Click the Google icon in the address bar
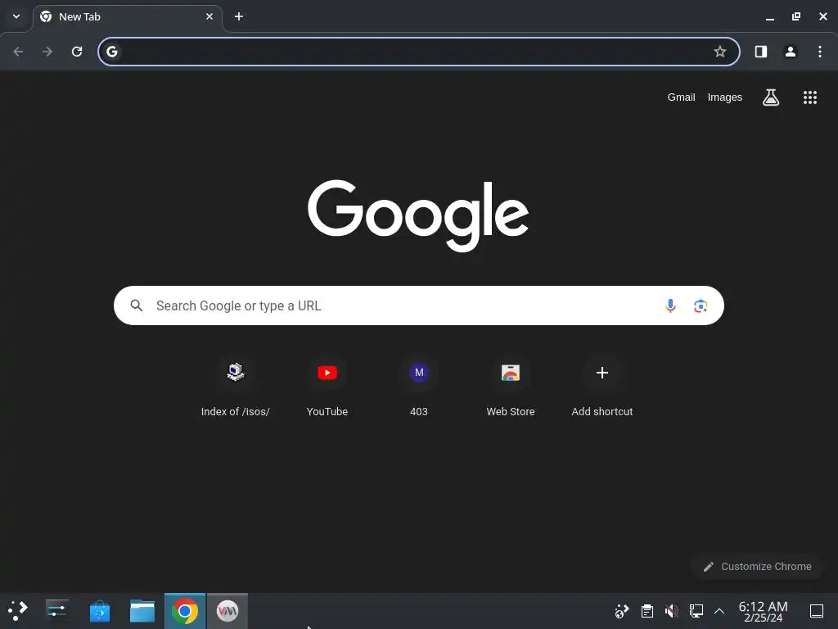 pyautogui.click(x=111, y=52)
